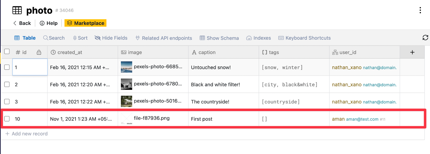Check the checkbox for record 2
Screen dimensions: 430x154
click(x=7, y=84)
